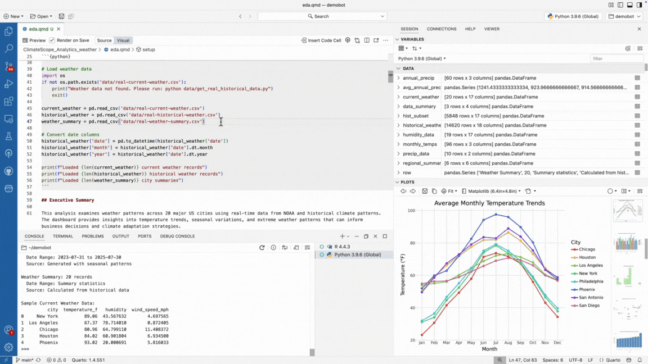Refresh the Variables pane objects
648x364 pixels.
pos(628,49)
